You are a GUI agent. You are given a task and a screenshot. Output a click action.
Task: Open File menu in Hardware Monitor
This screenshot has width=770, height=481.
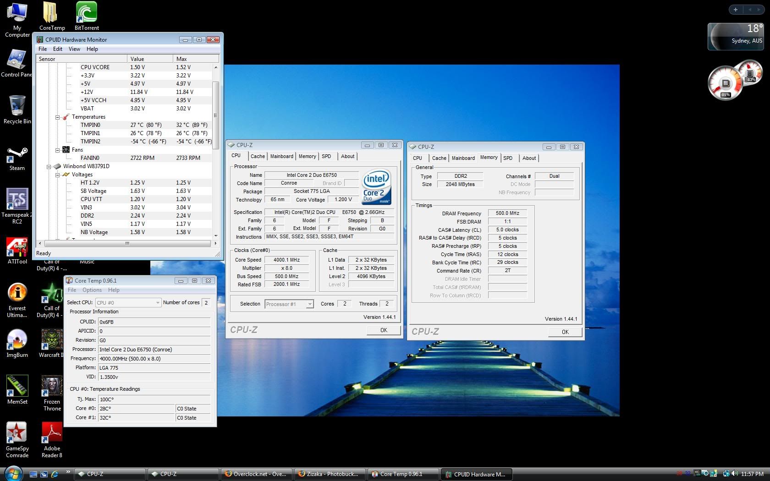click(x=43, y=49)
